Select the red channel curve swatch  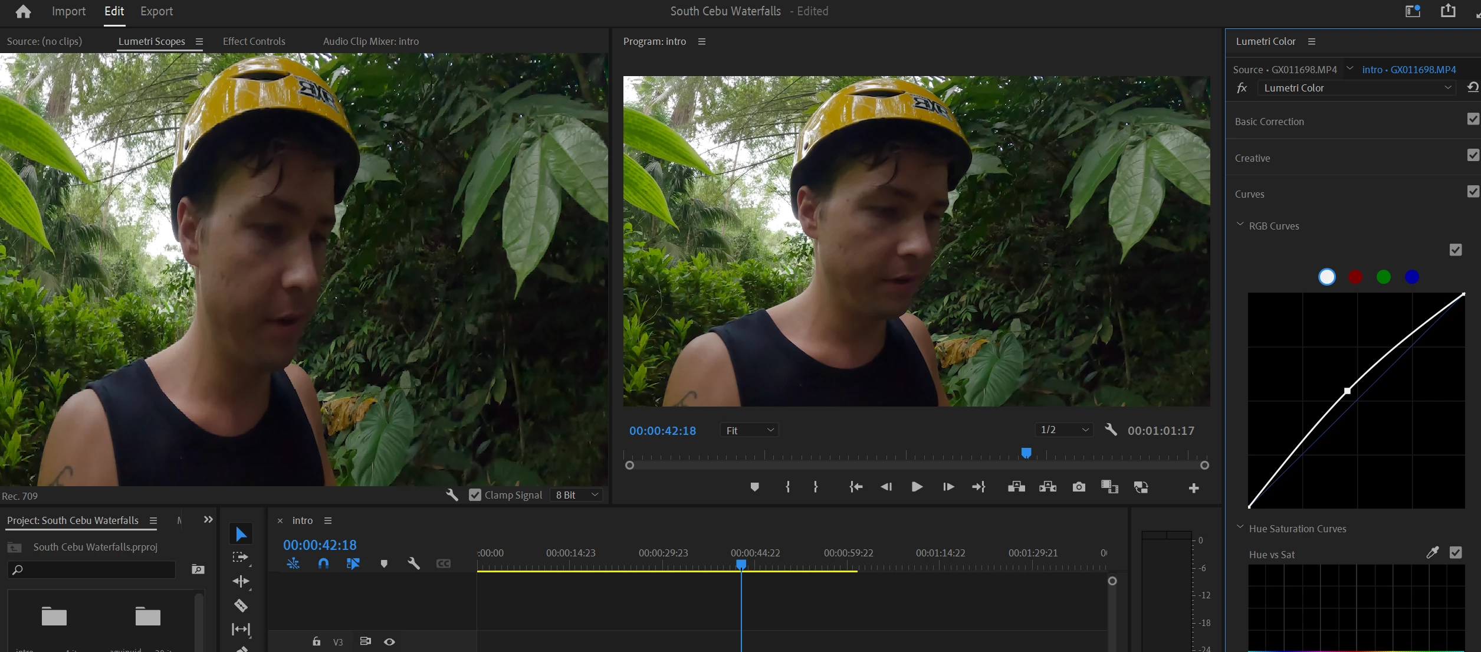click(x=1355, y=277)
